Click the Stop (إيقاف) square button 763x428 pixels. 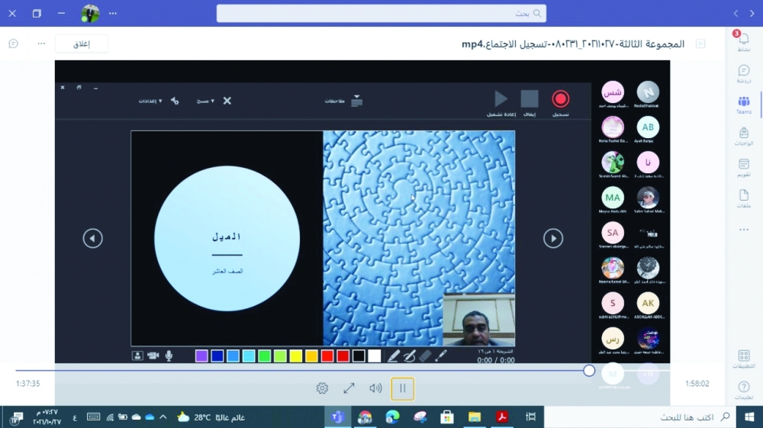(530, 99)
